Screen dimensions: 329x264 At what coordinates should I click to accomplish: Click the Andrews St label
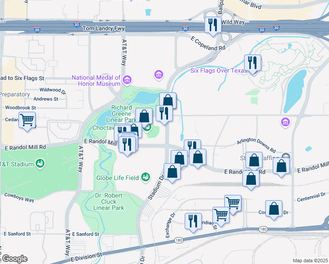click(x=46, y=99)
